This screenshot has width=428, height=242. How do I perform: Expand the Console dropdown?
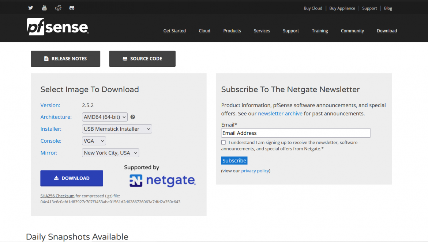[94, 141]
